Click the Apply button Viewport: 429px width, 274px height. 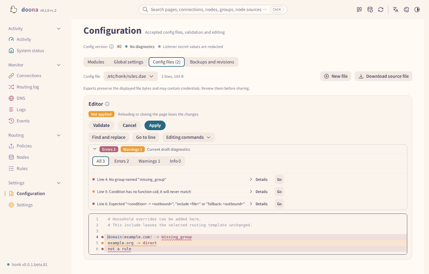pyautogui.click(x=155, y=125)
